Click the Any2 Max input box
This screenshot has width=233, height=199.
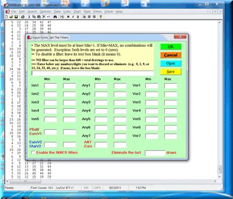(120, 94)
